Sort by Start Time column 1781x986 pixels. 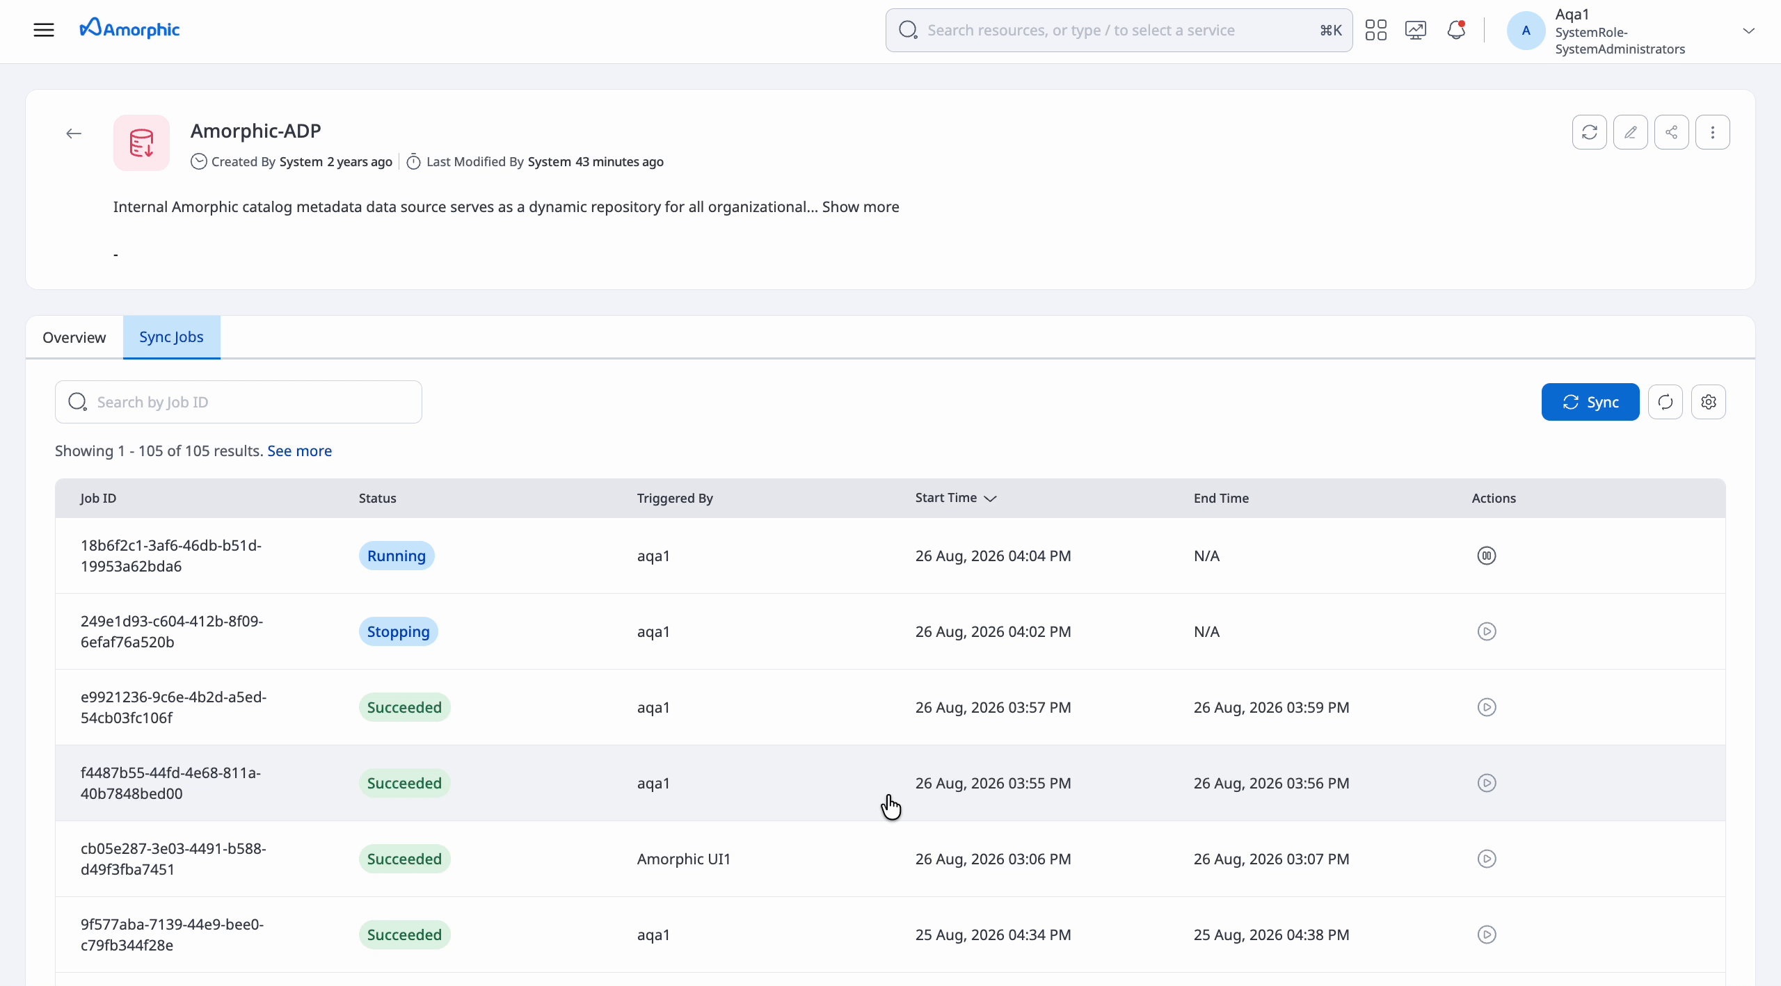click(956, 499)
